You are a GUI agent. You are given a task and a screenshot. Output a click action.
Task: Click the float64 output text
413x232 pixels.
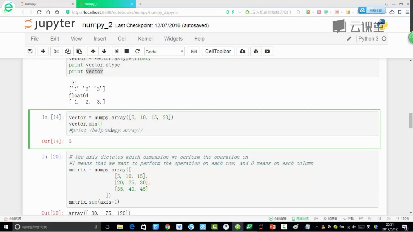tap(78, 95)
